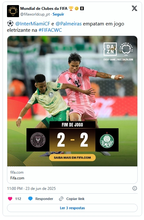Open the @InterMiamiCF mention
The width and height of the screenshot is (144, 220).
pos(33,24)
